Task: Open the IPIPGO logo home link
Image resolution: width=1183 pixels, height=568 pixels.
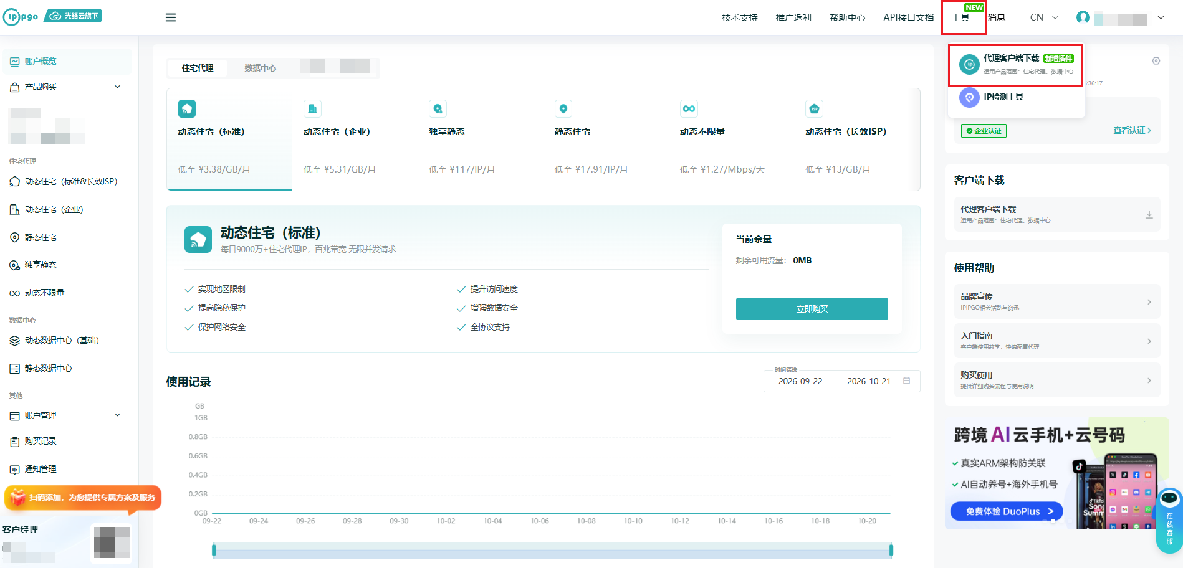Action: (x=21, y=17)
